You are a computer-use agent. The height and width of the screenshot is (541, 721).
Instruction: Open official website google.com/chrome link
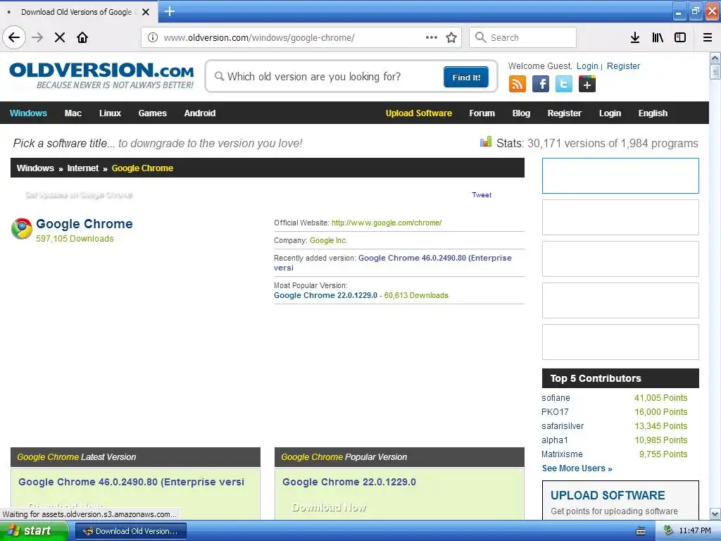click(387, 223)
